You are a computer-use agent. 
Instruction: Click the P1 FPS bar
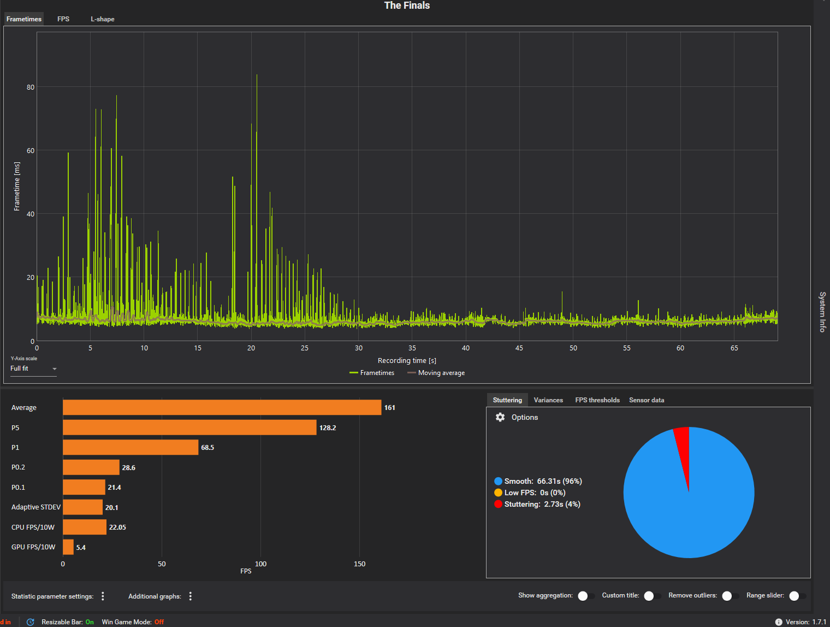pos(131,447)
